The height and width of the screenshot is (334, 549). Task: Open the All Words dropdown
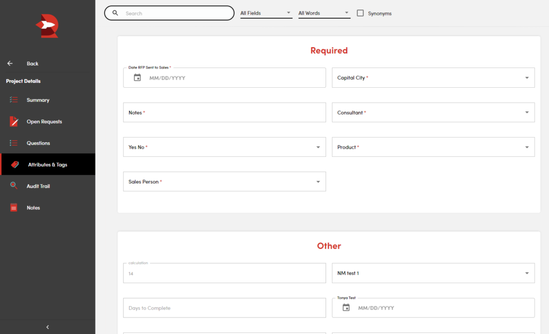pyautogui.click(x=324, y=13)
